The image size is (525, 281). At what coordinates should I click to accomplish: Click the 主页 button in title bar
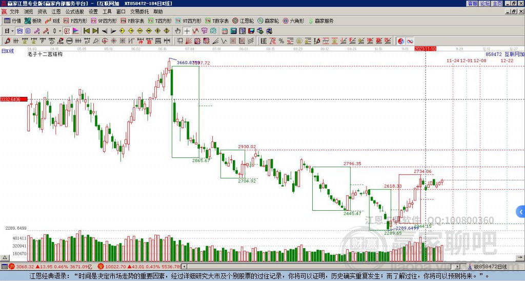click(497, 4)
